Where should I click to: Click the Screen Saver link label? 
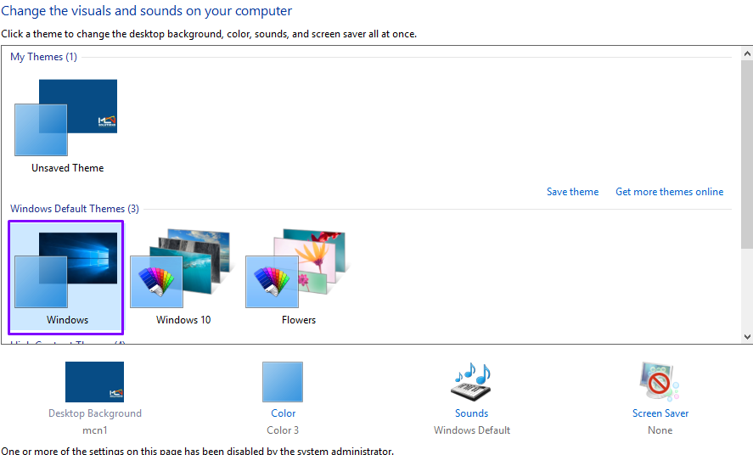(x=660, y=413)
